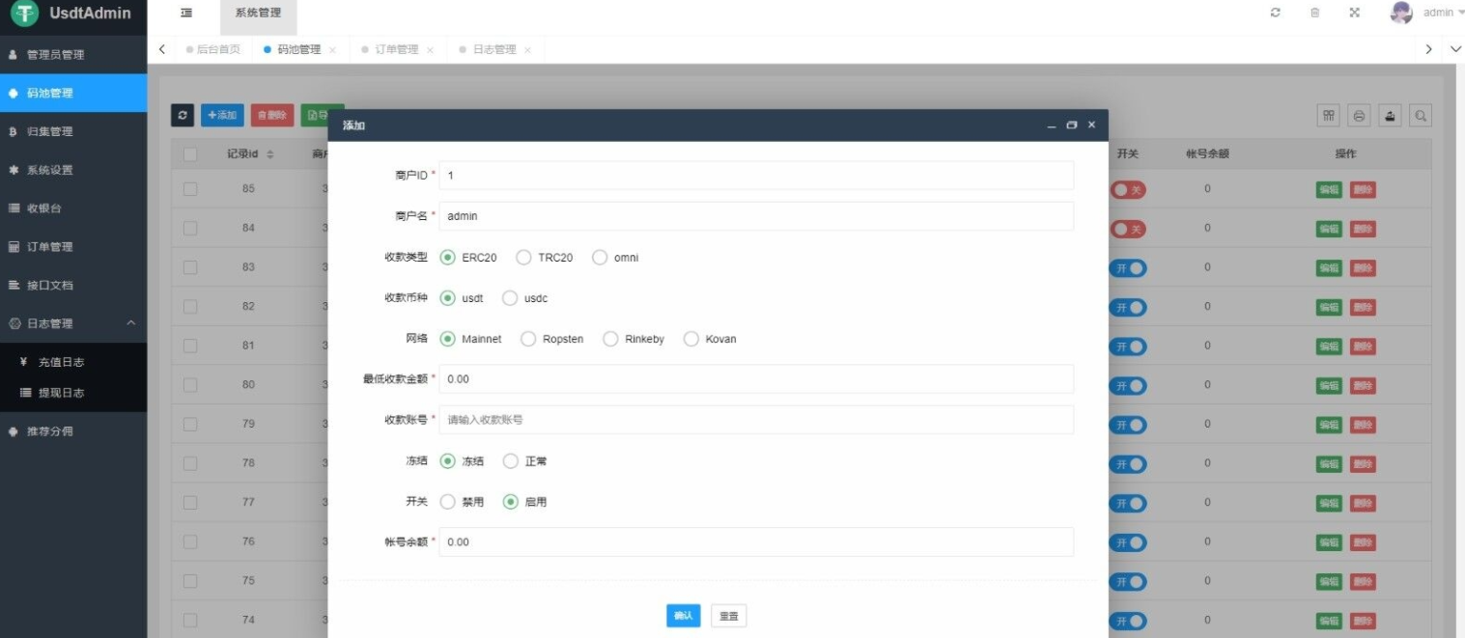Open the column filter grid icon
Image resolution: width=1465 pixels, height=638 pixels.
pyautogui.click(x=1330, y=116)
